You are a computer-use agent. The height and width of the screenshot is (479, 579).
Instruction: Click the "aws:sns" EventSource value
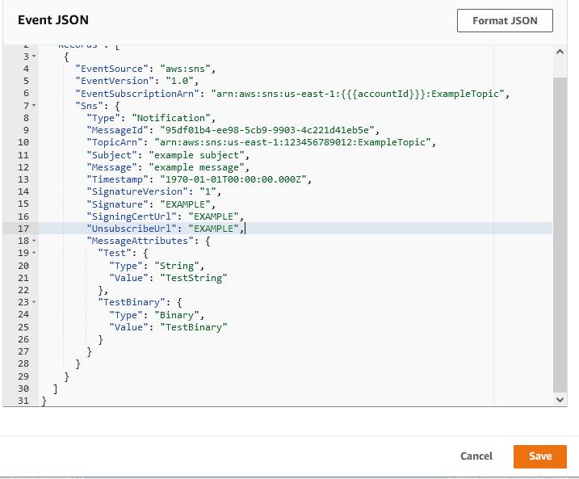(185, 69)
